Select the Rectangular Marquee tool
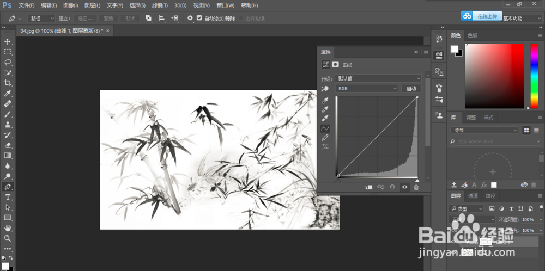 click(x=7, y=52)
